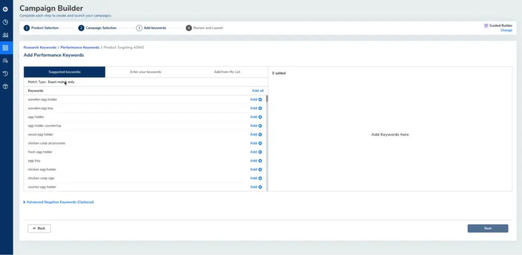Viewport: 522px width, 255px height.
Task: Open the list settings sidebar icon
Action: (x=5, y=61)
